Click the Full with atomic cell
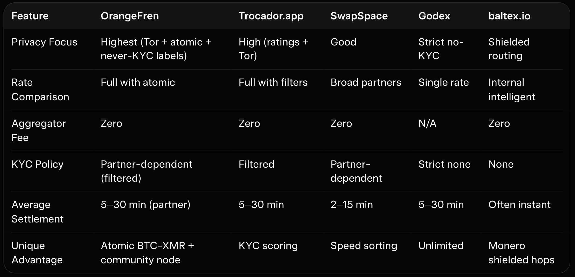 138,82
